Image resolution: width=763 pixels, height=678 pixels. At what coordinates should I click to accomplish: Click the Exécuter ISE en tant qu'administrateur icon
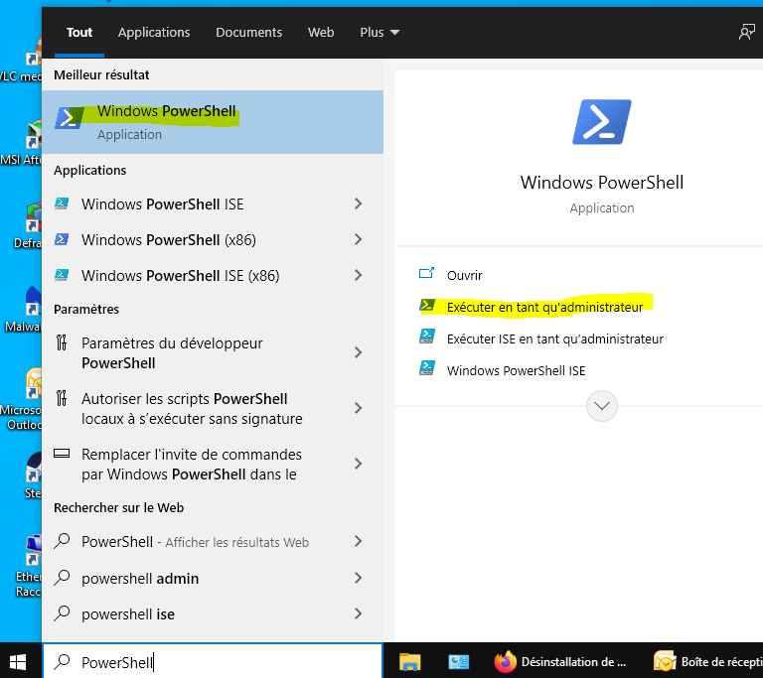coord(427,337)
